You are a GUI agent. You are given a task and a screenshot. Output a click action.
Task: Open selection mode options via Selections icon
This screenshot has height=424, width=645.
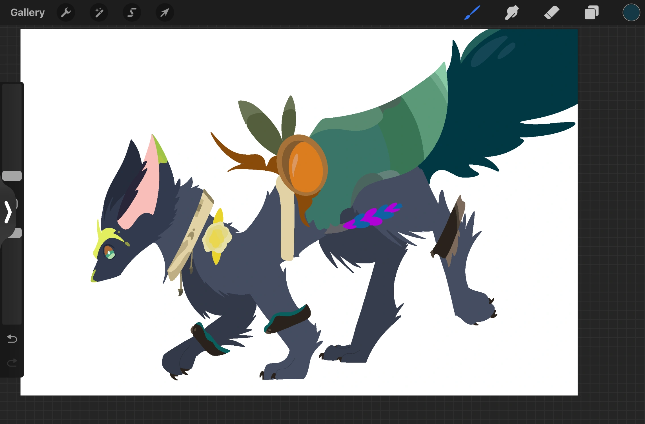coord(132,12)
